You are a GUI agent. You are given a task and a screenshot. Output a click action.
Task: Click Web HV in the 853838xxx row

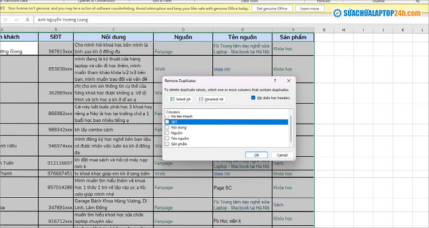point(243,69)
